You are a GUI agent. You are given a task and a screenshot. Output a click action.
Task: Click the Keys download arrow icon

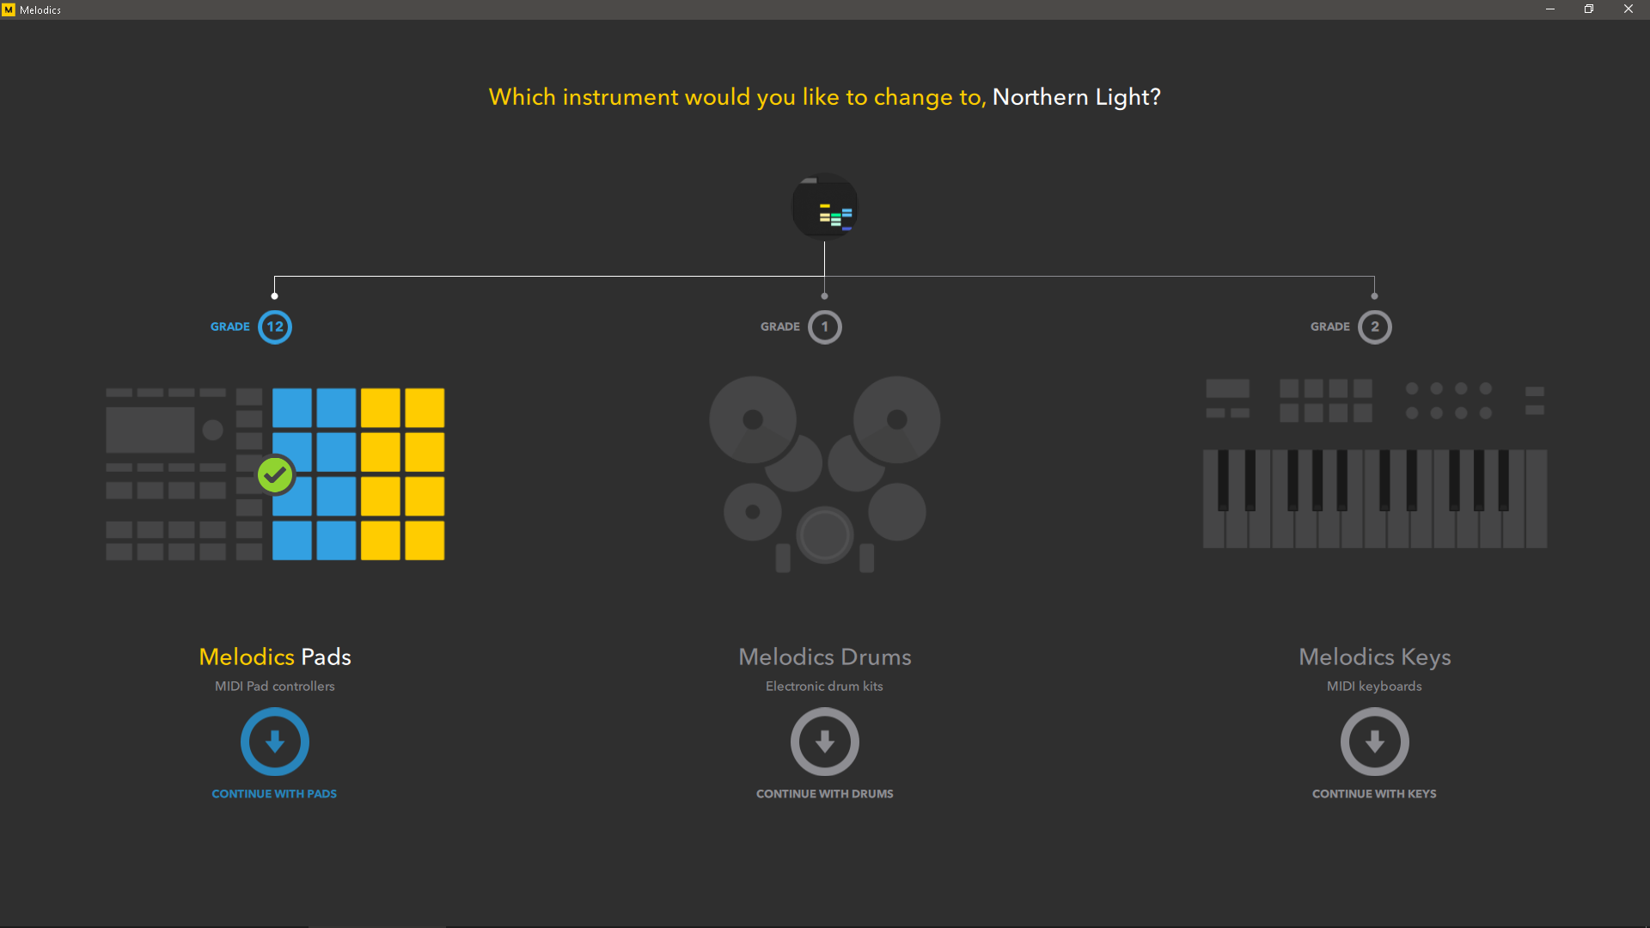pos(1375,742)
